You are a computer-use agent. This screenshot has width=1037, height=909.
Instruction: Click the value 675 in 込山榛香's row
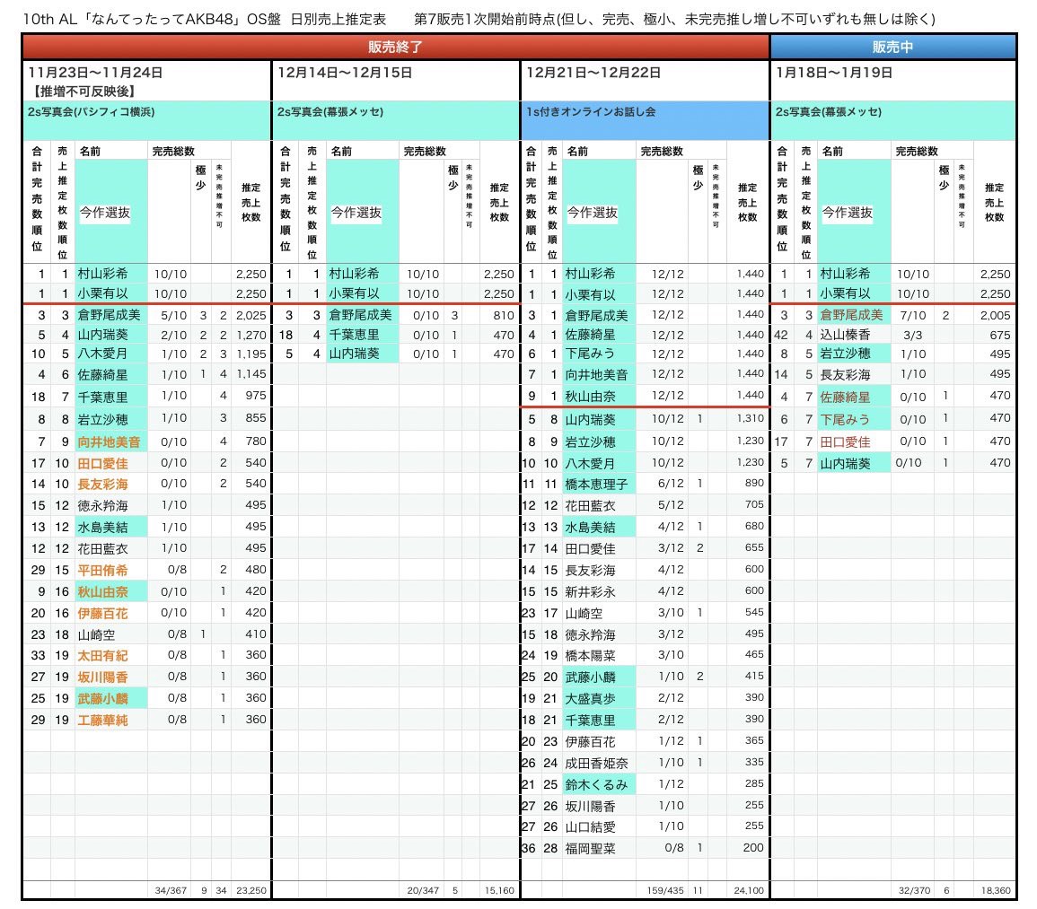(1000, 336)
